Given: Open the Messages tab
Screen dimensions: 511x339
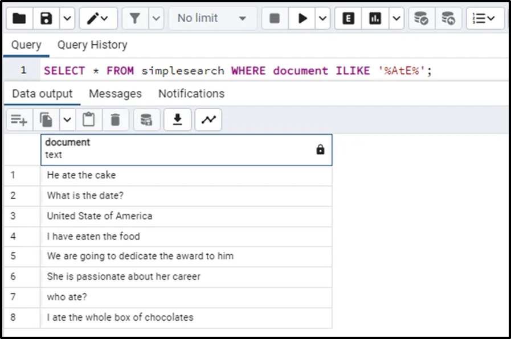Looking at the screenshot, I should (115, 93).
